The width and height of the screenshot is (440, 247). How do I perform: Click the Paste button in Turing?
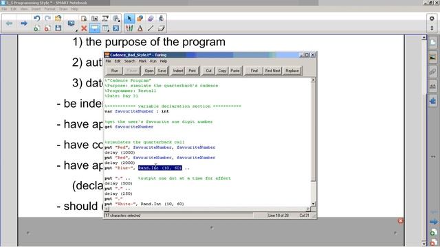click(x=235, y=71)
